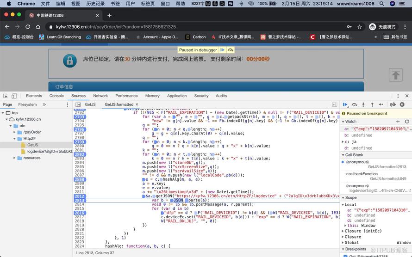Image resolution: width=412 pixels, height=257 pixels.
Task: Toggle breakpoint on line 2808
Action: 79,179
